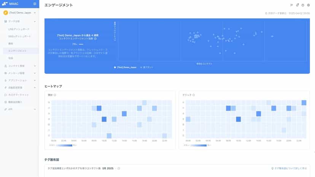Open the SMS dashboard sidebar item
The height and width of the screenshot is (177, 315).
pyautogui.click(x=19, y=36)
